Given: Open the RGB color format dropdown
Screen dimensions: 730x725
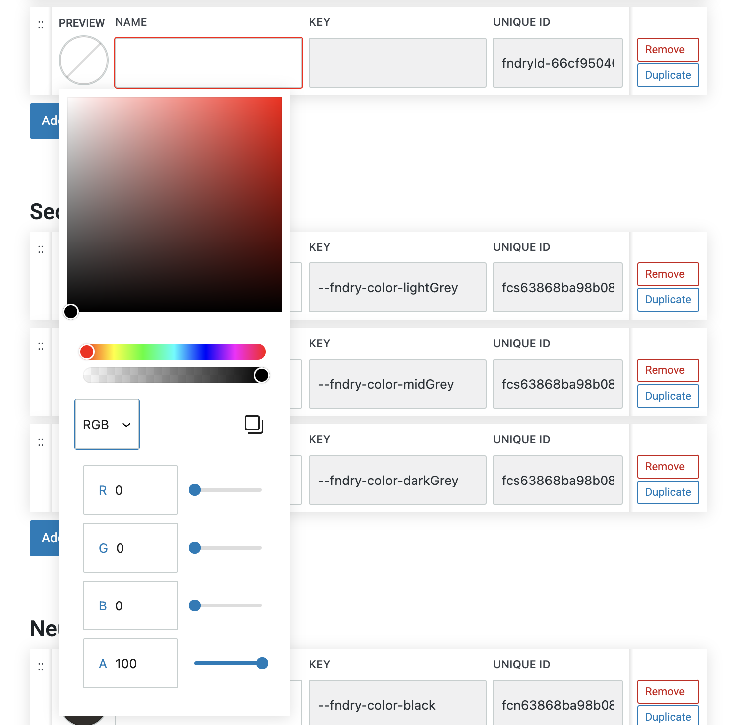Looking at the screenshot, I should (107, 424).
